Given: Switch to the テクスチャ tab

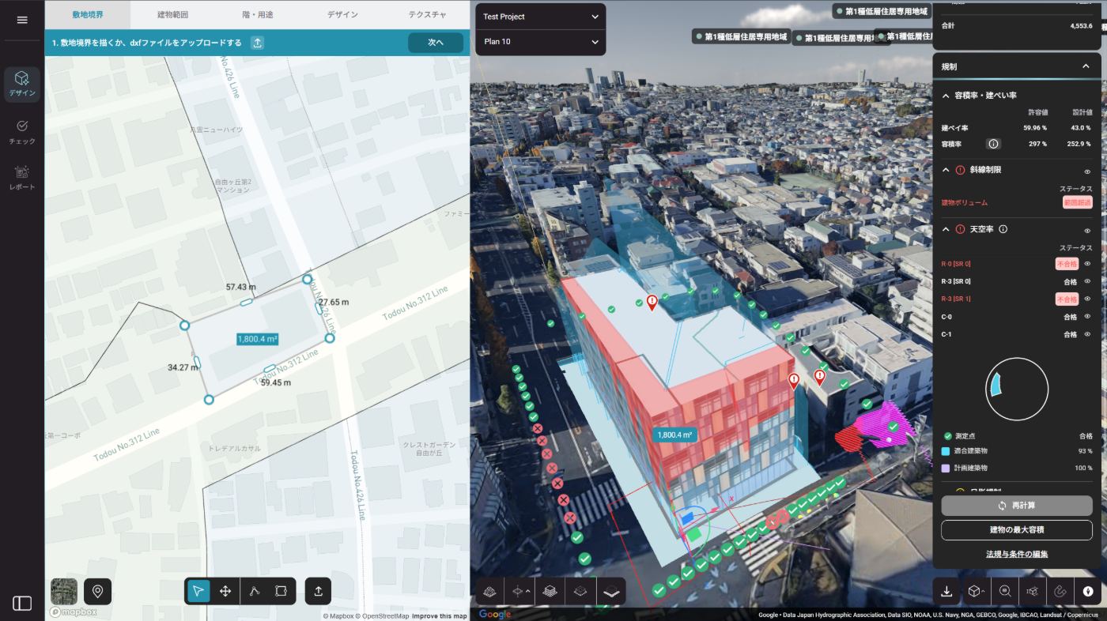Looking at the screenshot, I should coord(427,15).
